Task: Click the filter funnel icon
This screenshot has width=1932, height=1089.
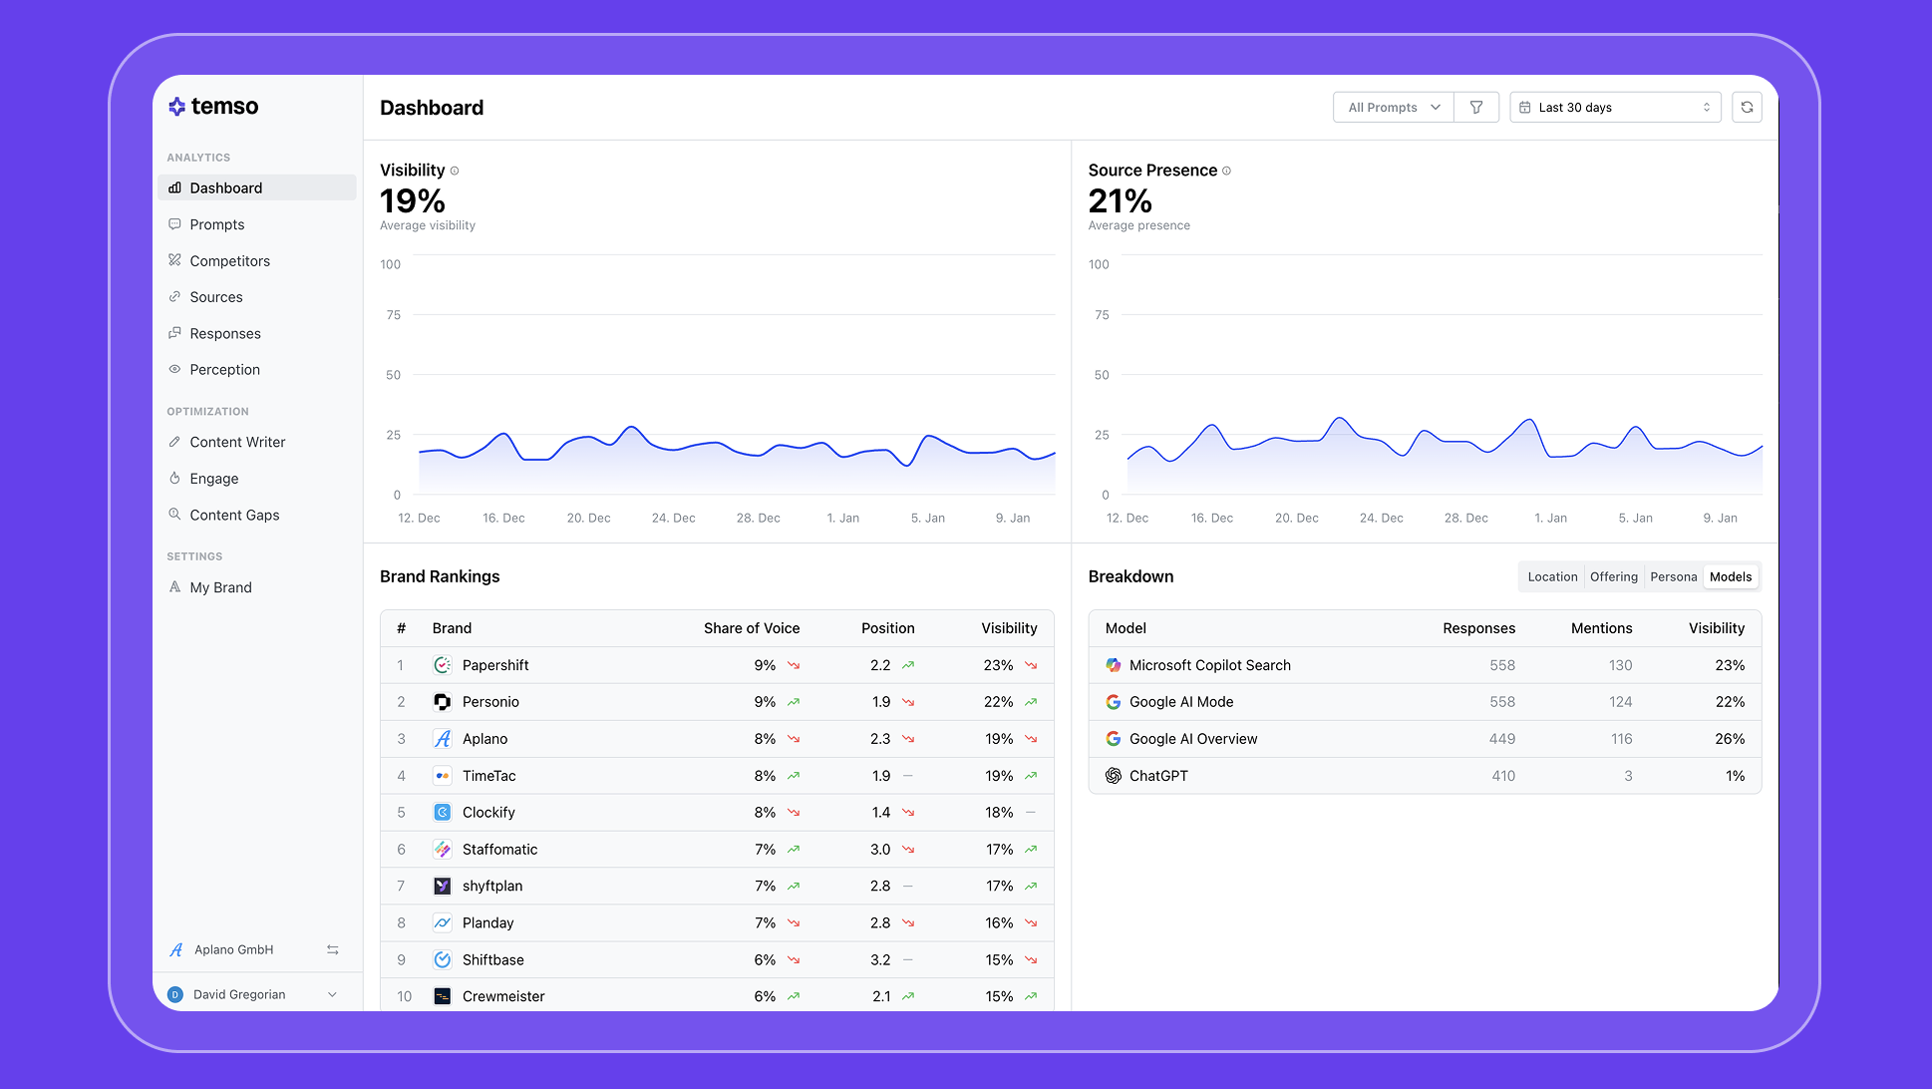Action: coord(1476,108)
